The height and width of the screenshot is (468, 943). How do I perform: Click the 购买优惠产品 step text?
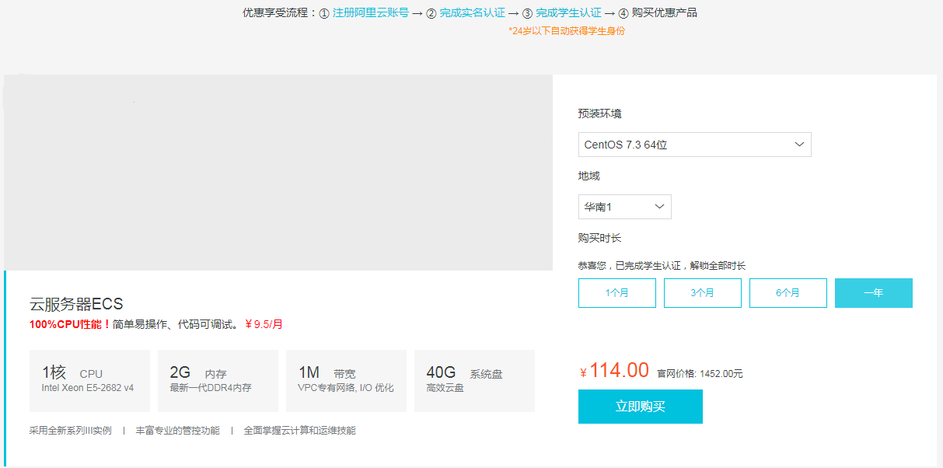[x=665, y=12]
